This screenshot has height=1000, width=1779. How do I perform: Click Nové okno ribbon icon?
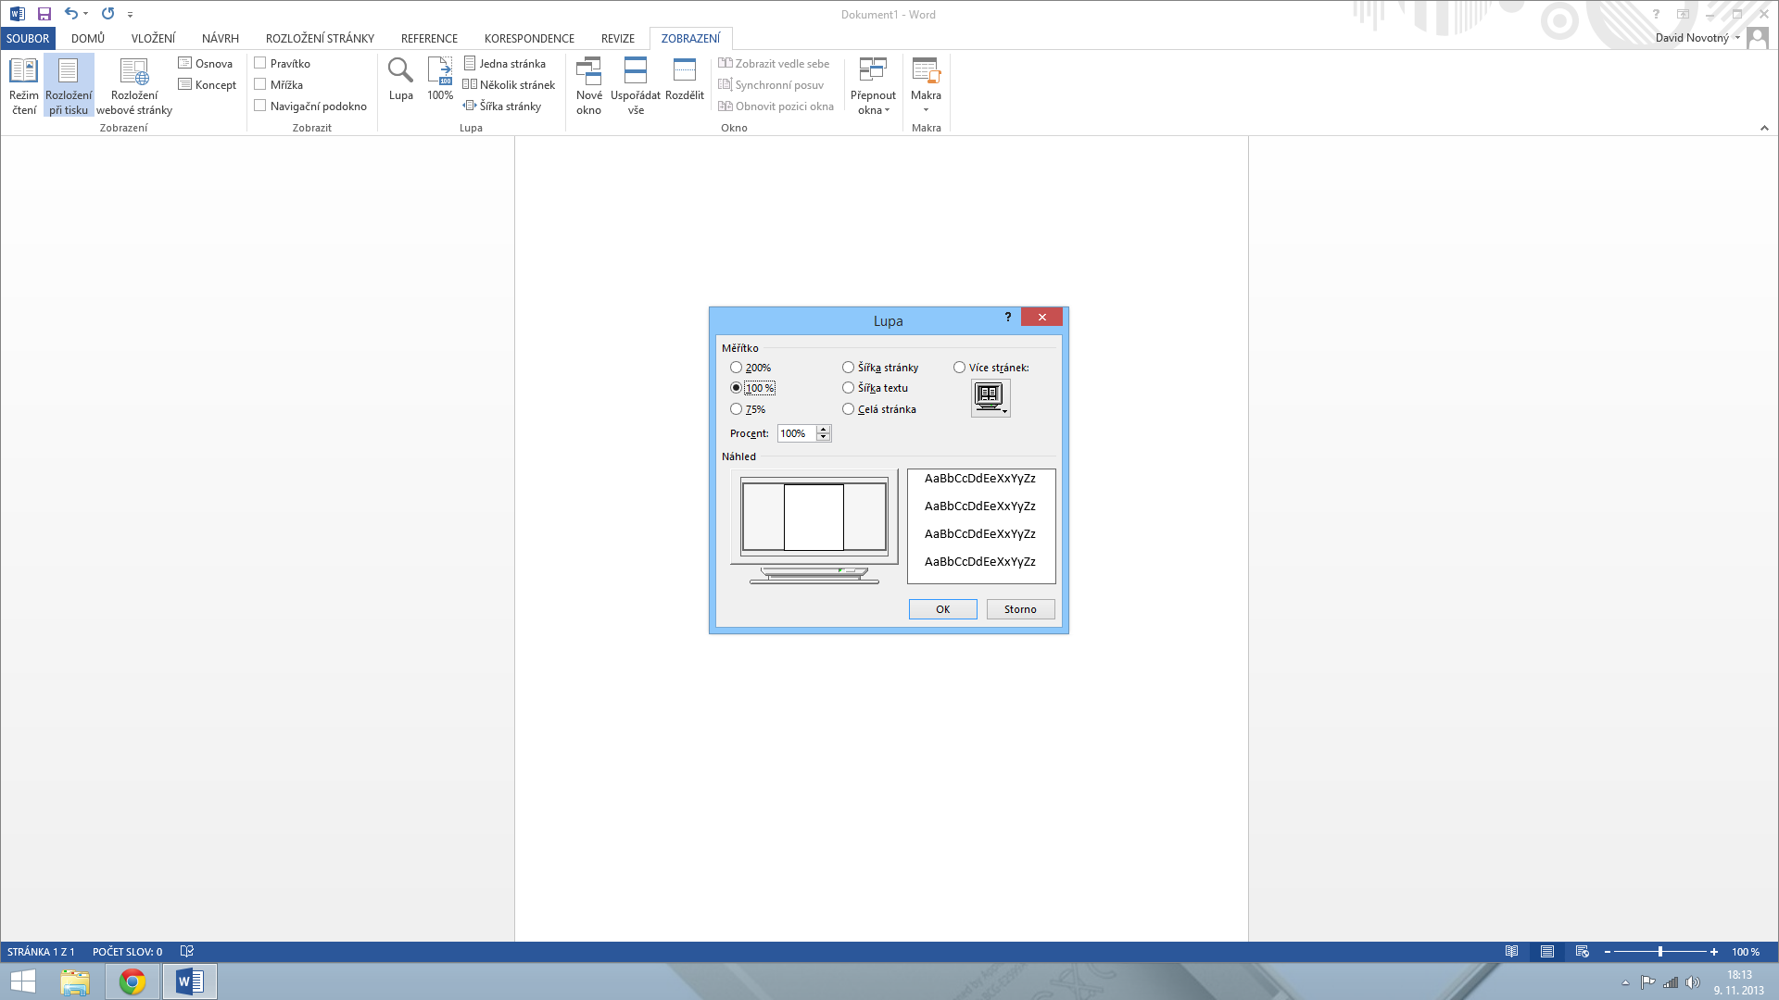coord(588,72)
